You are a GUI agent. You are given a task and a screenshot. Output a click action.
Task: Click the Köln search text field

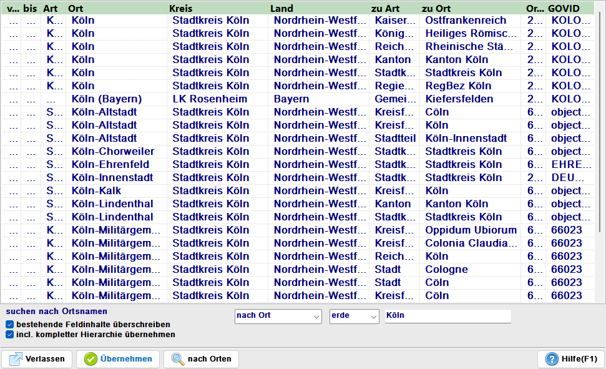click(x=447, y=316)
